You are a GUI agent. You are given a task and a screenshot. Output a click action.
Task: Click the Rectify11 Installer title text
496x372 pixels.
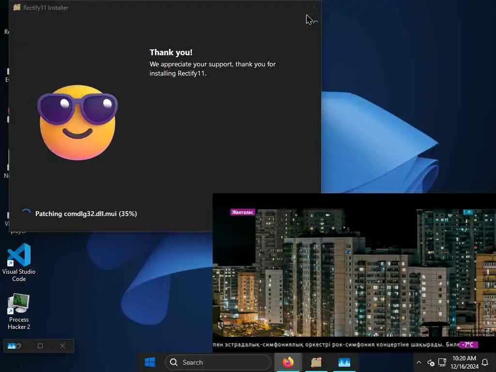coord(46,8)
